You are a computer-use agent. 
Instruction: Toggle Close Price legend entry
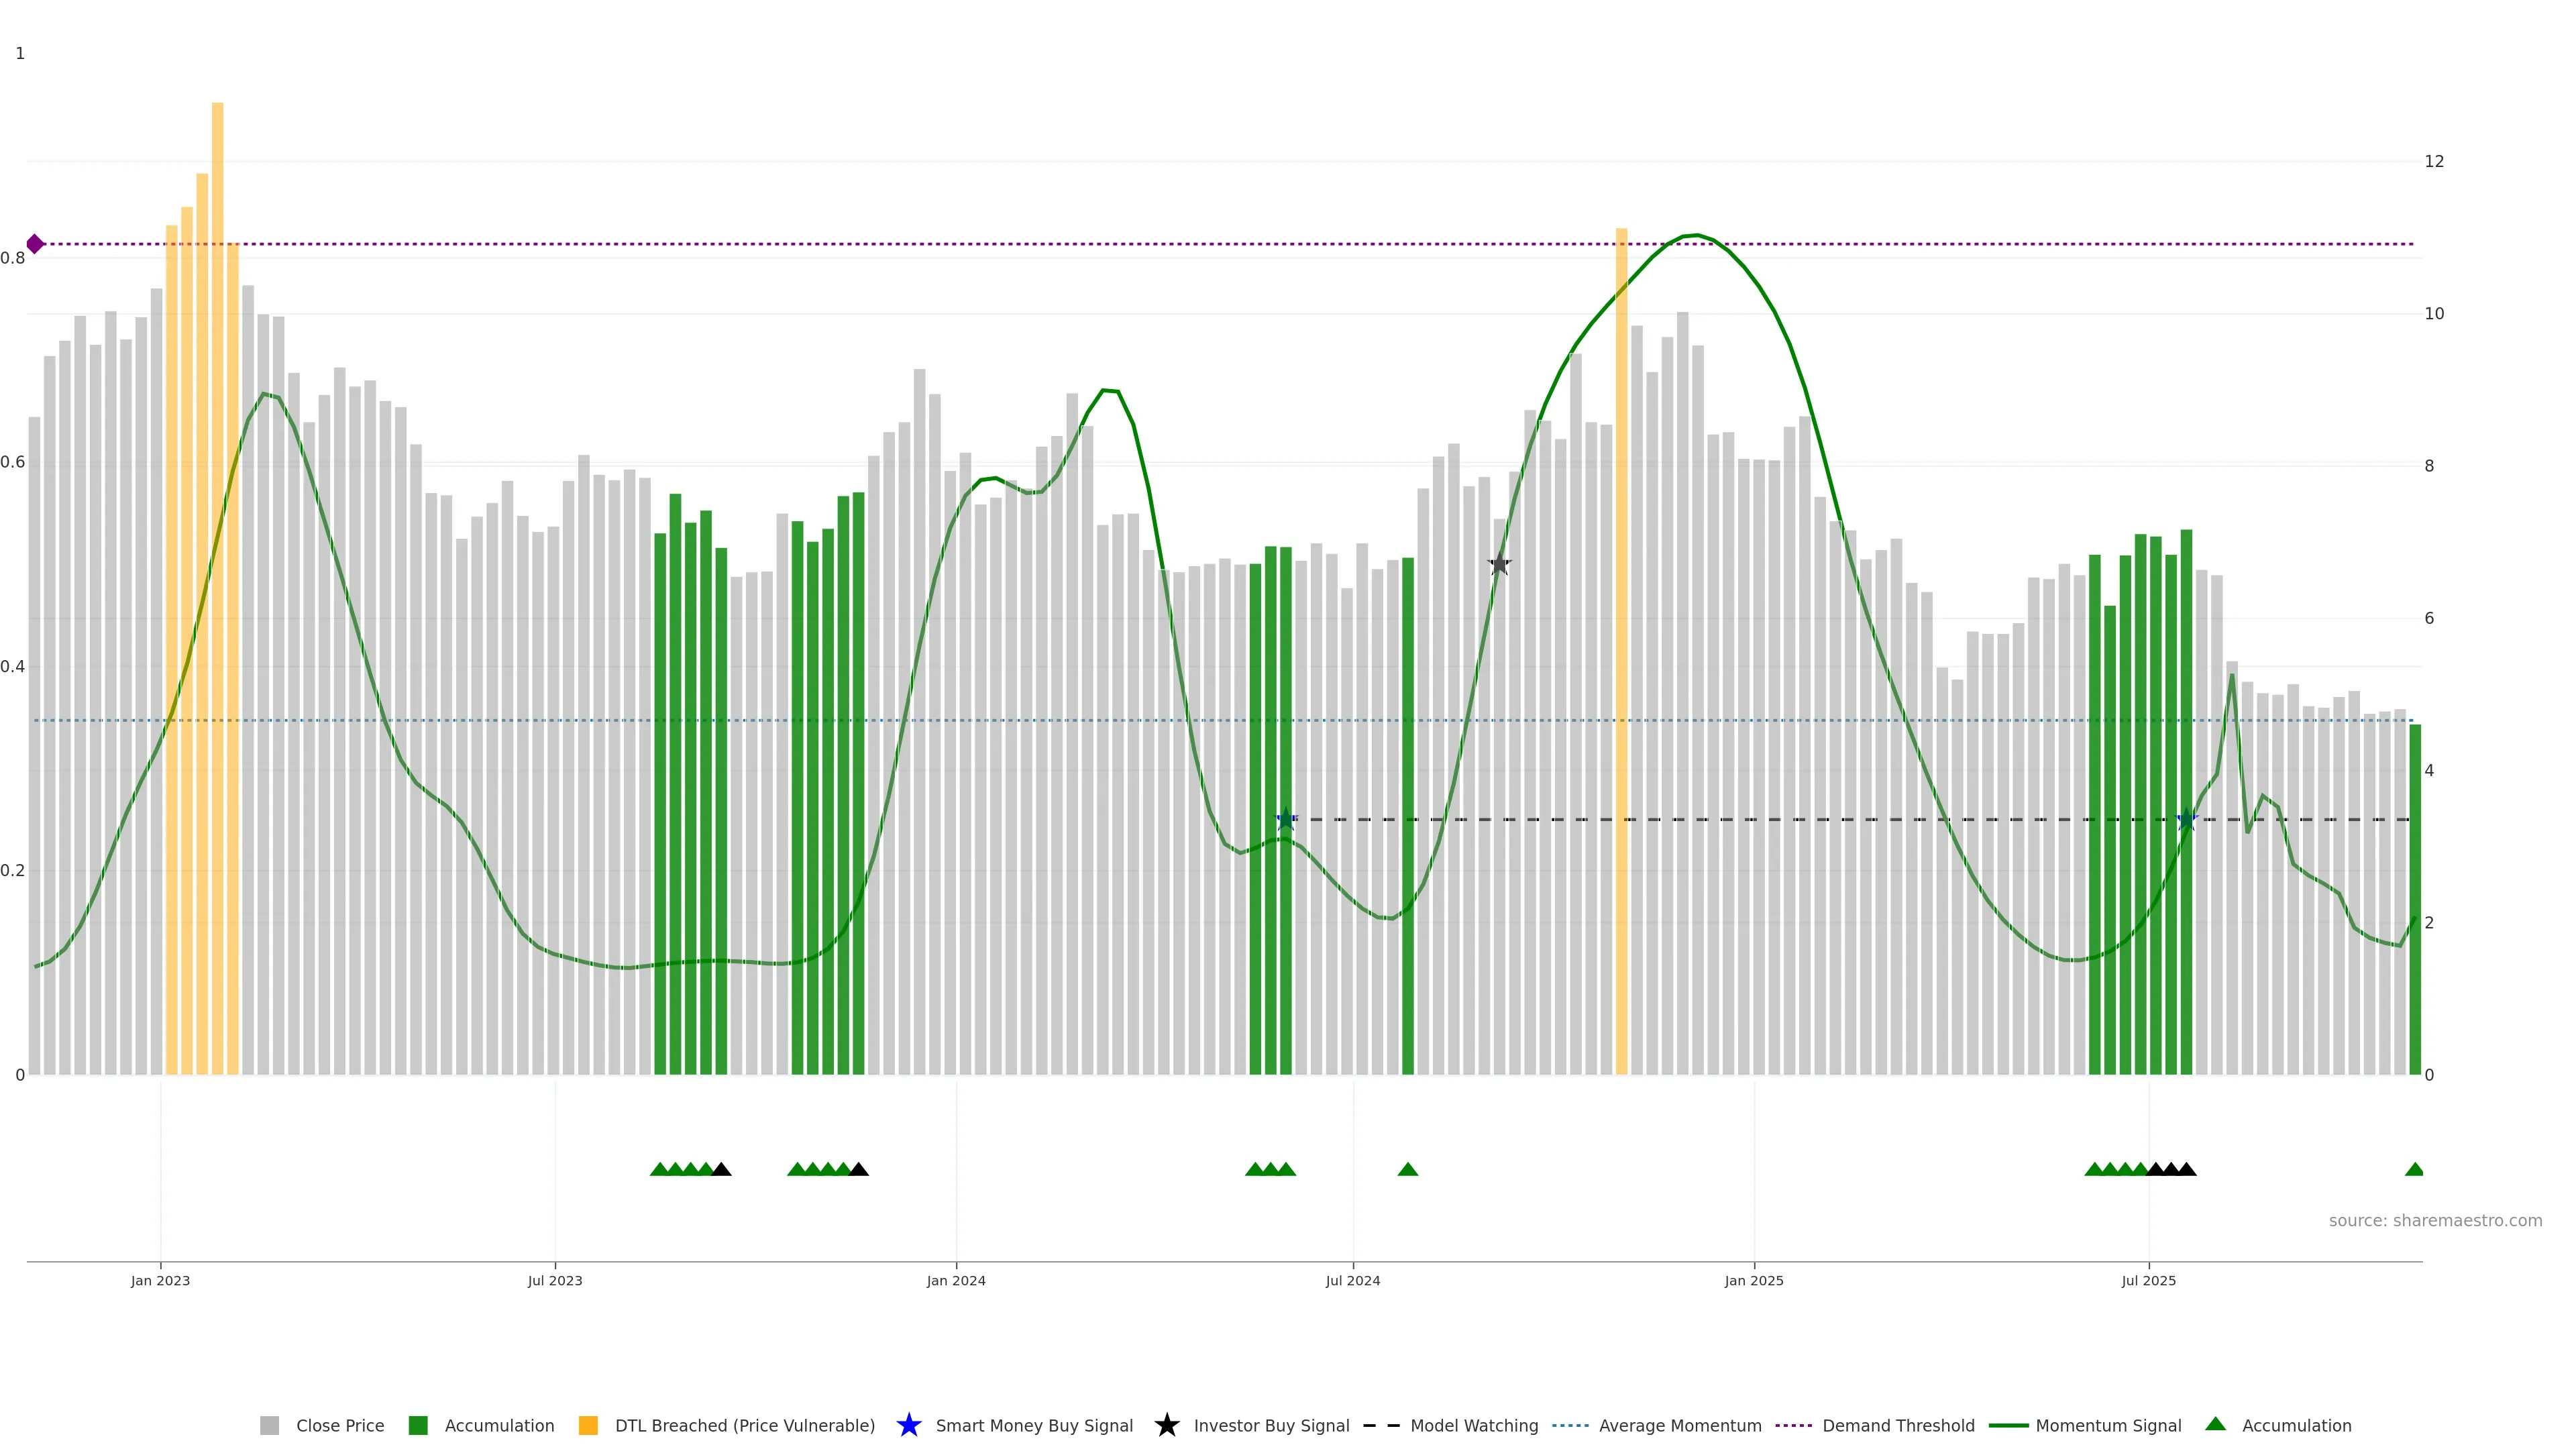pyautogui.click(x=339, y=1426)
